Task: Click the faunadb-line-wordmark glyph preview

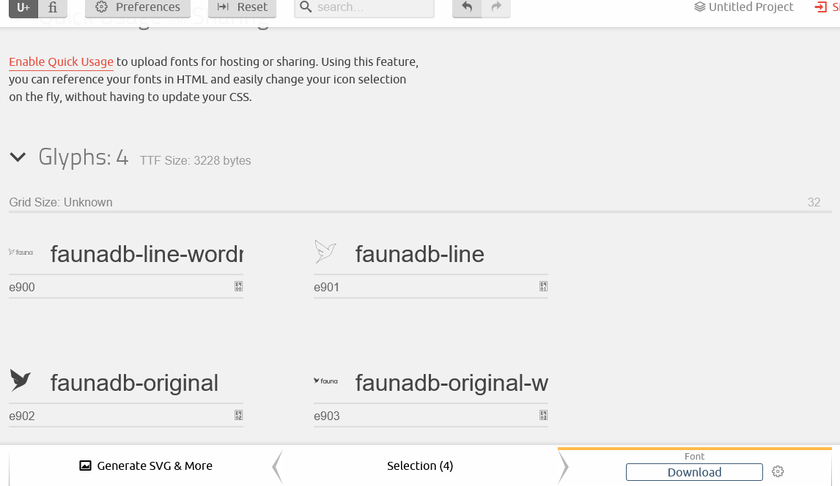Action: point(21,252)
